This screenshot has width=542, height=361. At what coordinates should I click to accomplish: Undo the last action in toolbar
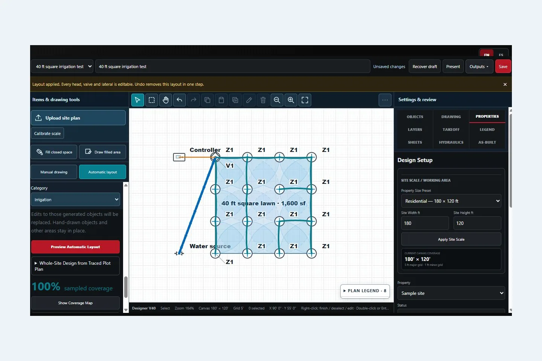pyautogui.click(x=180, y=100)
